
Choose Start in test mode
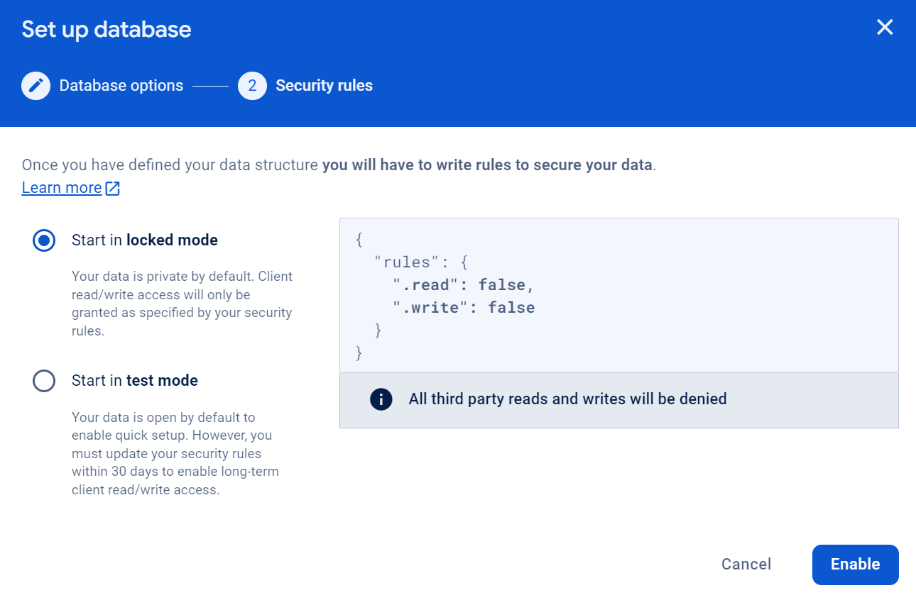[134, 380]
